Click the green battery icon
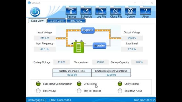 coord(79,47)
